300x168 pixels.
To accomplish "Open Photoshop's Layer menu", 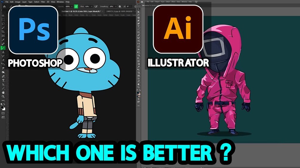I will pos(24,2).
